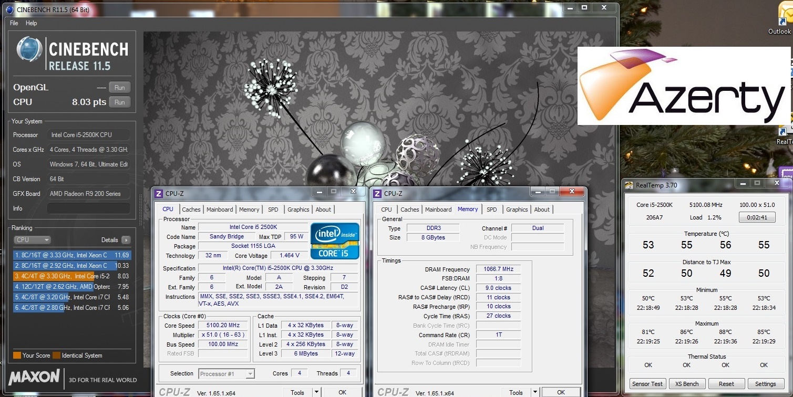Screen dimensions: 793x397
Task: Click the brown Identical System legend swatch
Action: (x=56, y=356)
